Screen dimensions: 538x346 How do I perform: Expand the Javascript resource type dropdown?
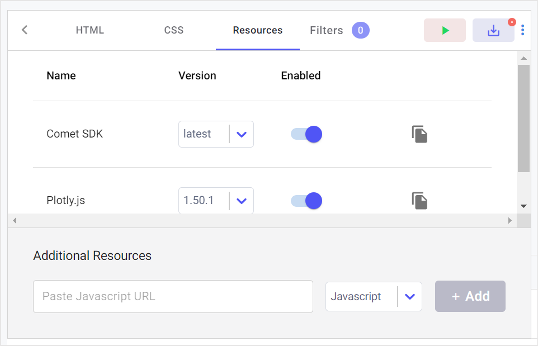(409, 296)
